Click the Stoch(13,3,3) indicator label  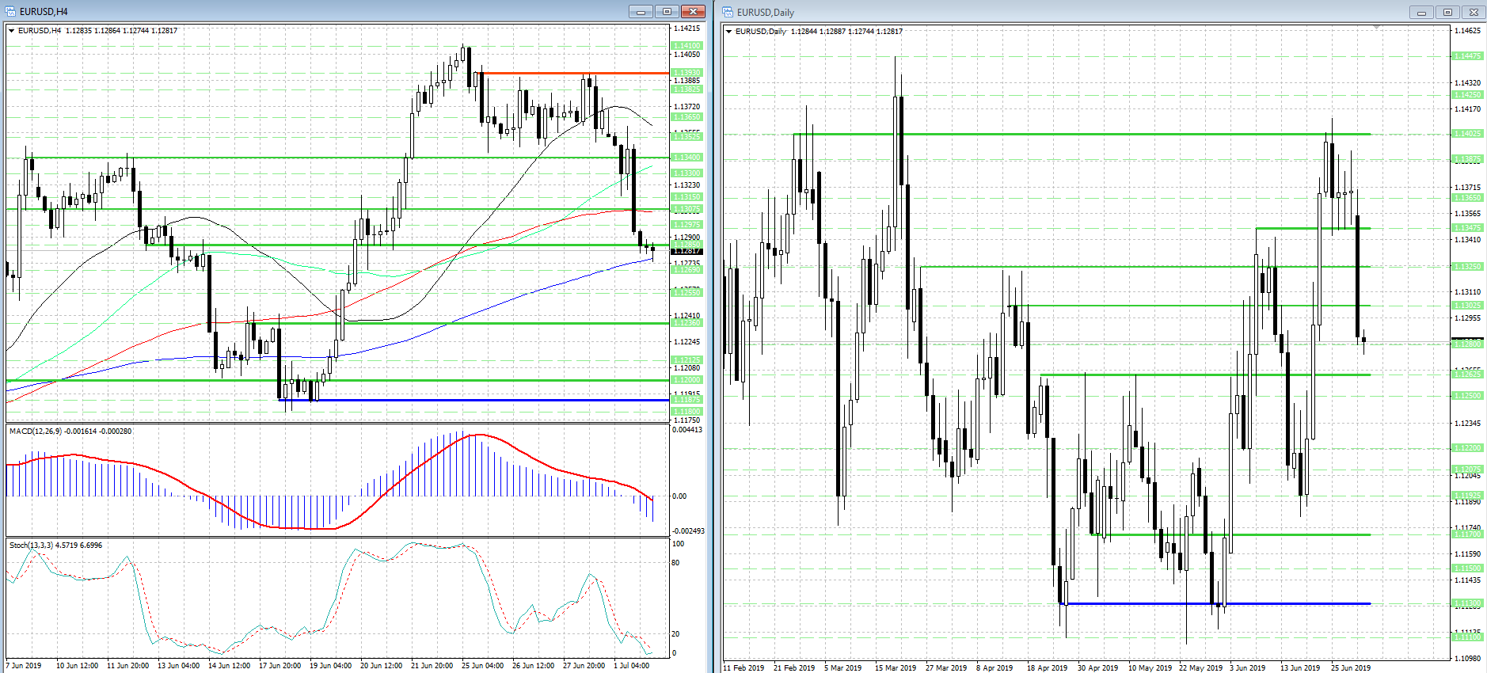55,545
